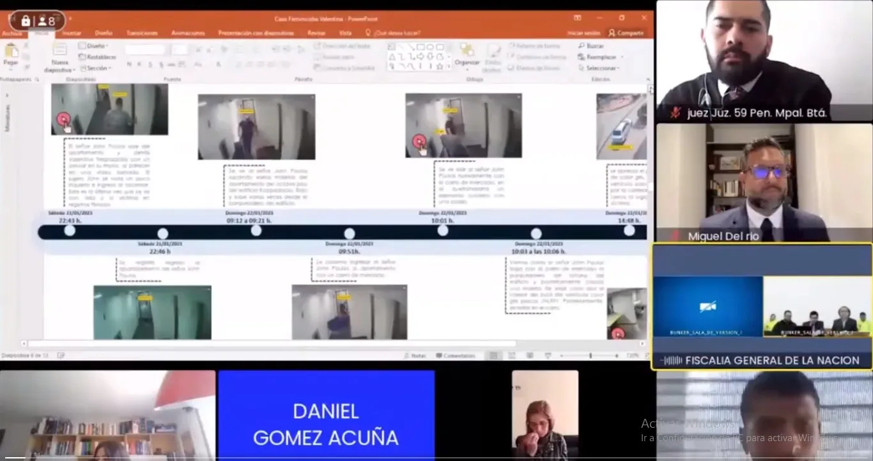Toggle the Normal view button in status bar
873x461 pixels.
tap(493, 356)
